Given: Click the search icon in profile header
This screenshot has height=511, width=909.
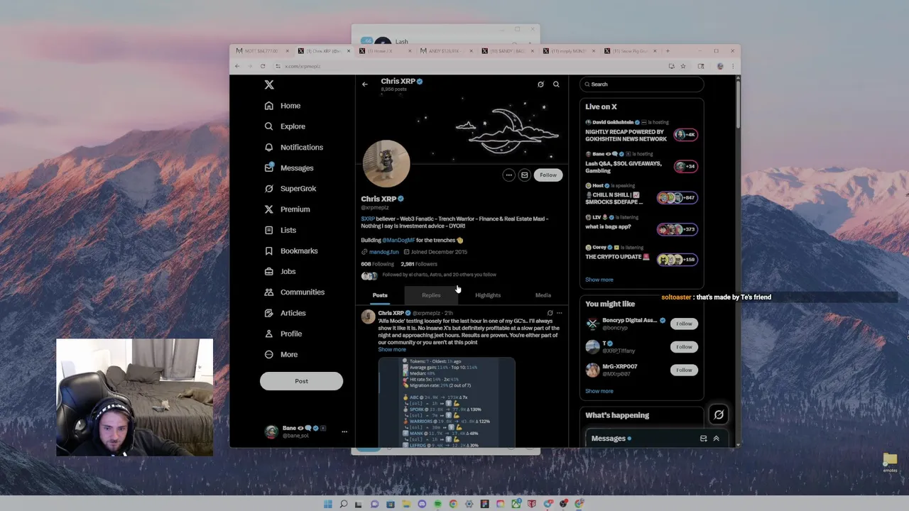Looking at the screenshot, I should coord(556,84).
